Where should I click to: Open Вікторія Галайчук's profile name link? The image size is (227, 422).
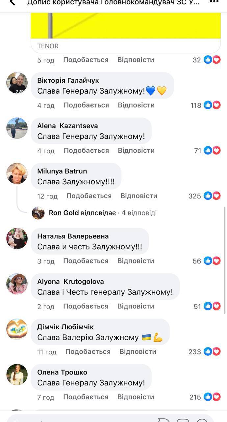point(68,80)
